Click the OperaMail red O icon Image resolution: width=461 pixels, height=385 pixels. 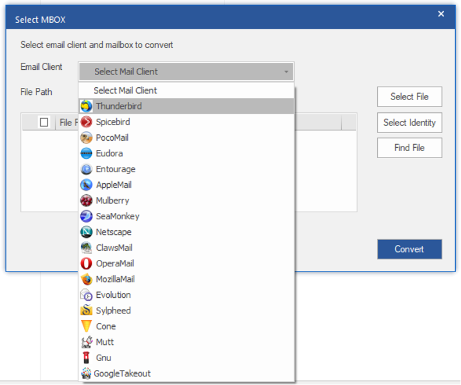point(86,263)
